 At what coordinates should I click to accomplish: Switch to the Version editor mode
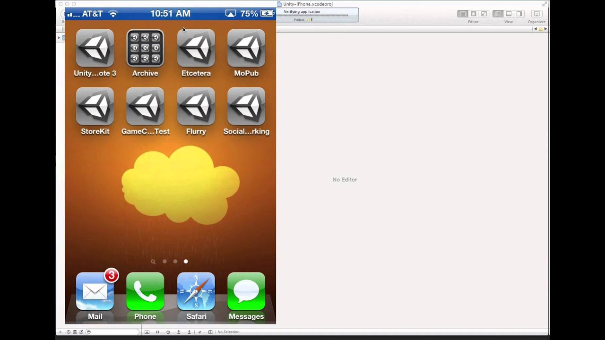point(484,14)
